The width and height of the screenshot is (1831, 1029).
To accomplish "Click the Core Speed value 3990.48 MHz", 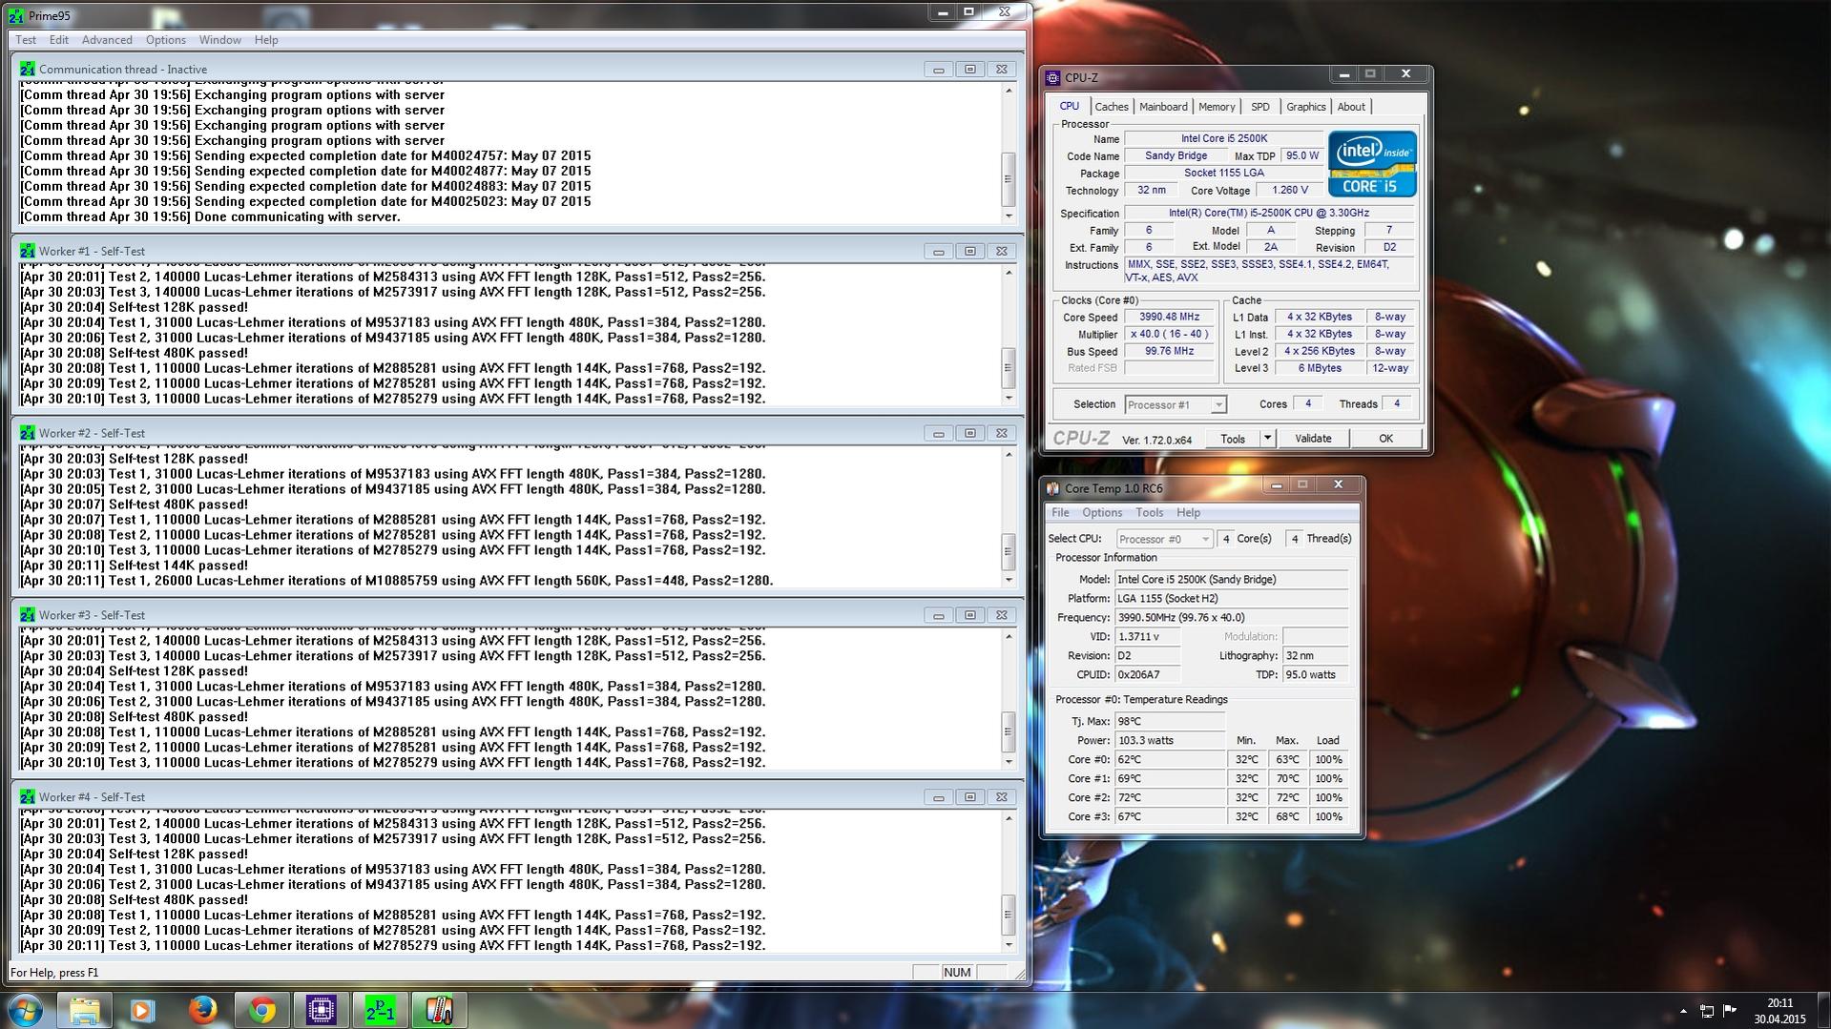I will [1169, 317].
